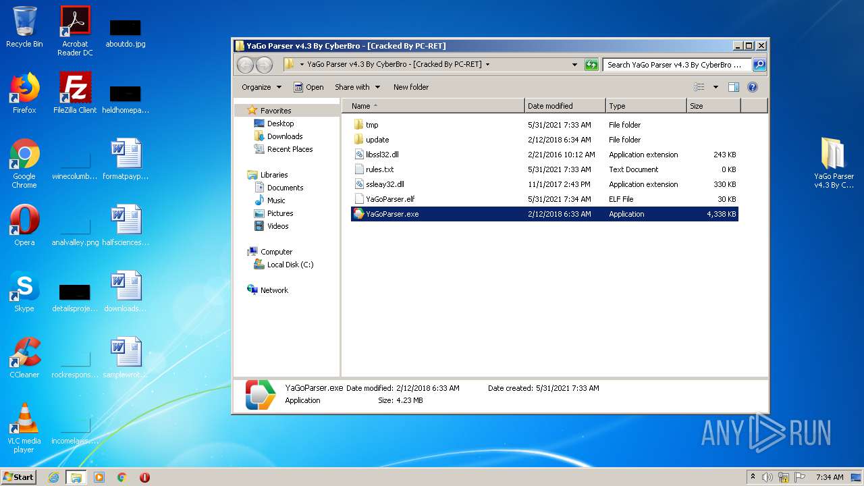Open Internet Explorer from taskbar
The height and width of the screenshot is (486, 864).
click(x=53, y=477)
